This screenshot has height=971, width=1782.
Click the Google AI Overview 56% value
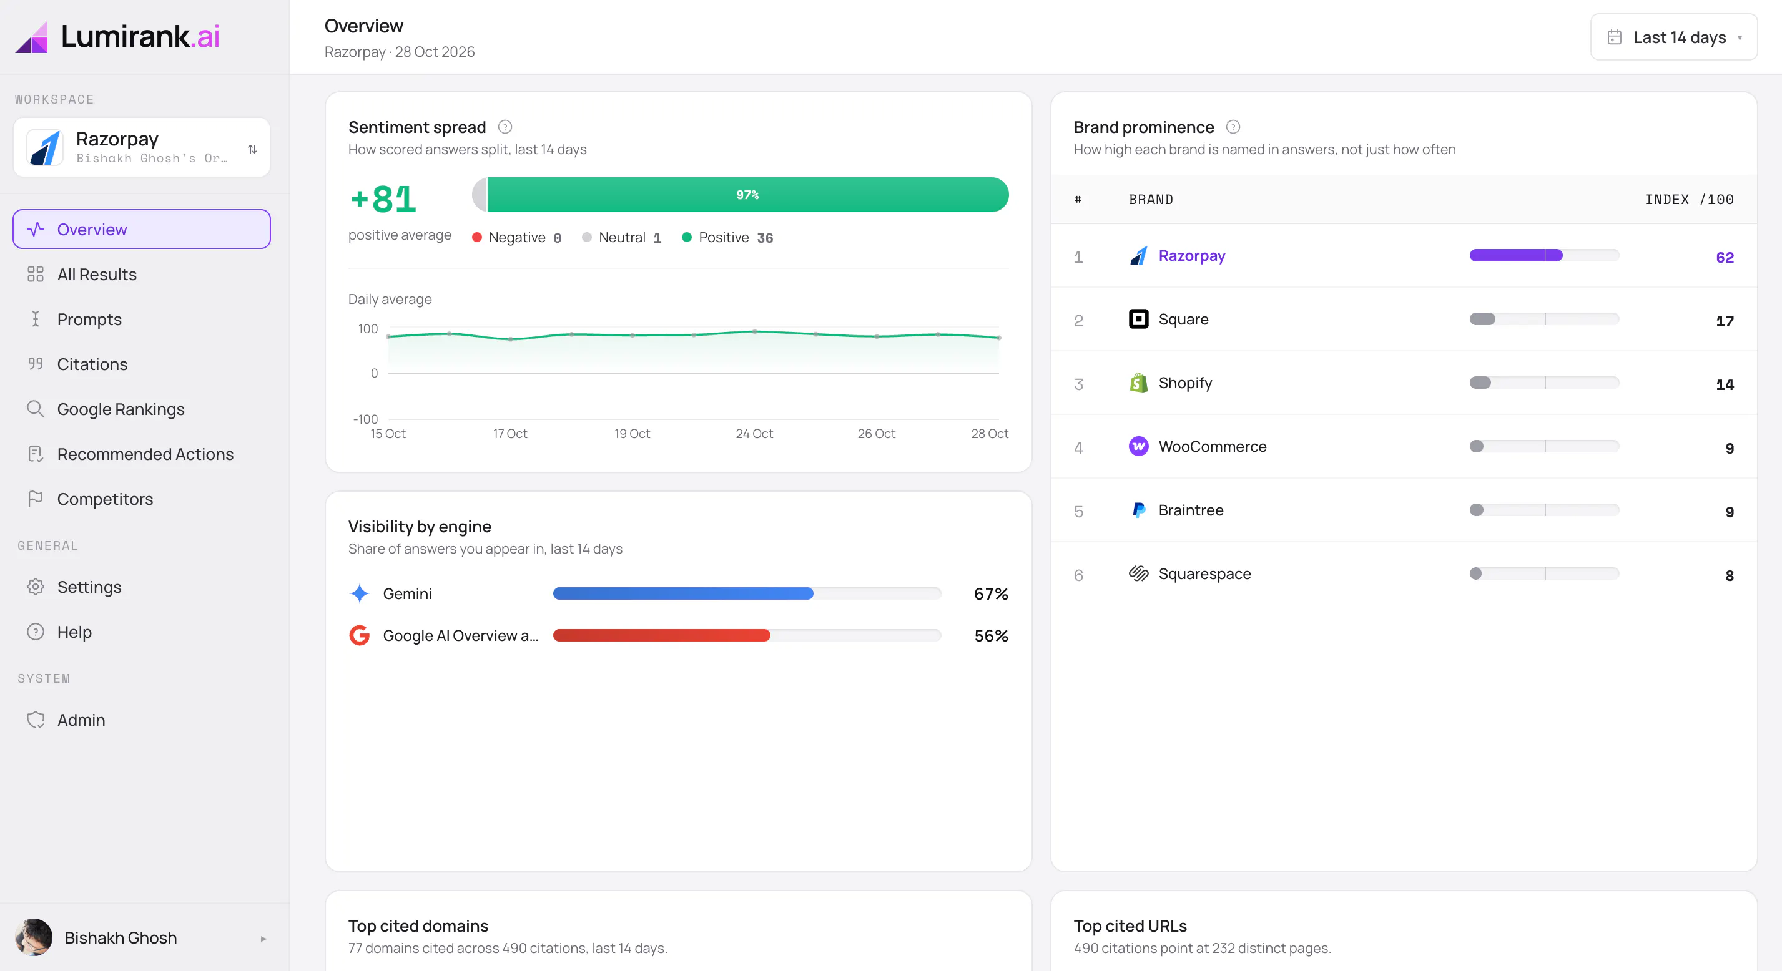click(x=991, y=635)
